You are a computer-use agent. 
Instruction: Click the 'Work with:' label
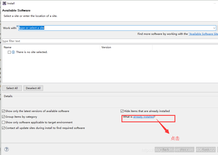(10, 28)
